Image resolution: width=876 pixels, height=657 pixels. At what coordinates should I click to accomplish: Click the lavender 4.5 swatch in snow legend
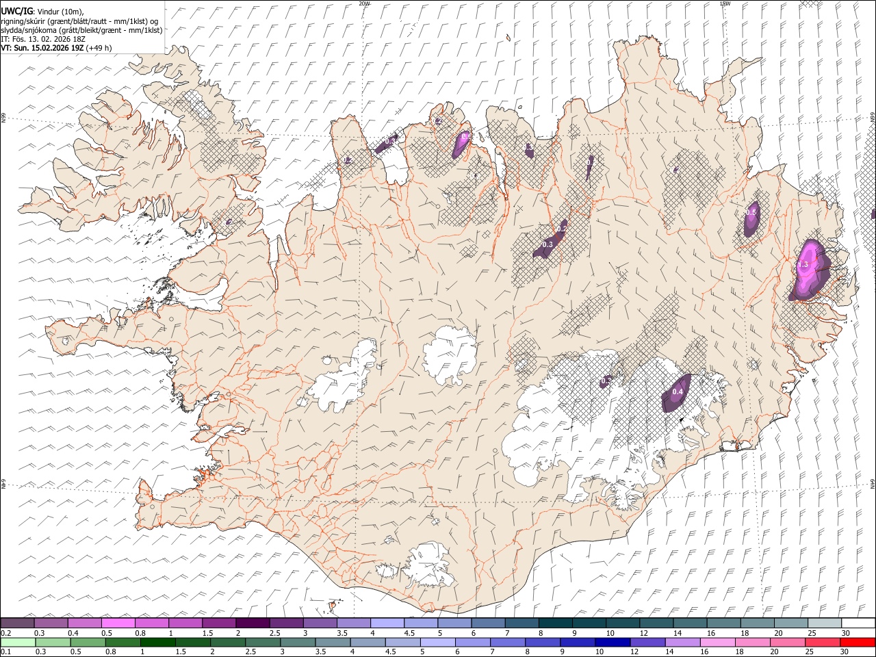coord(421,623)
